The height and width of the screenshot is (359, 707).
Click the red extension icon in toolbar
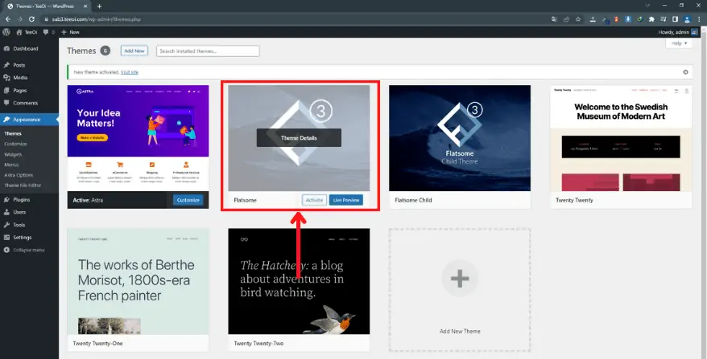click(x=616, y=19)
